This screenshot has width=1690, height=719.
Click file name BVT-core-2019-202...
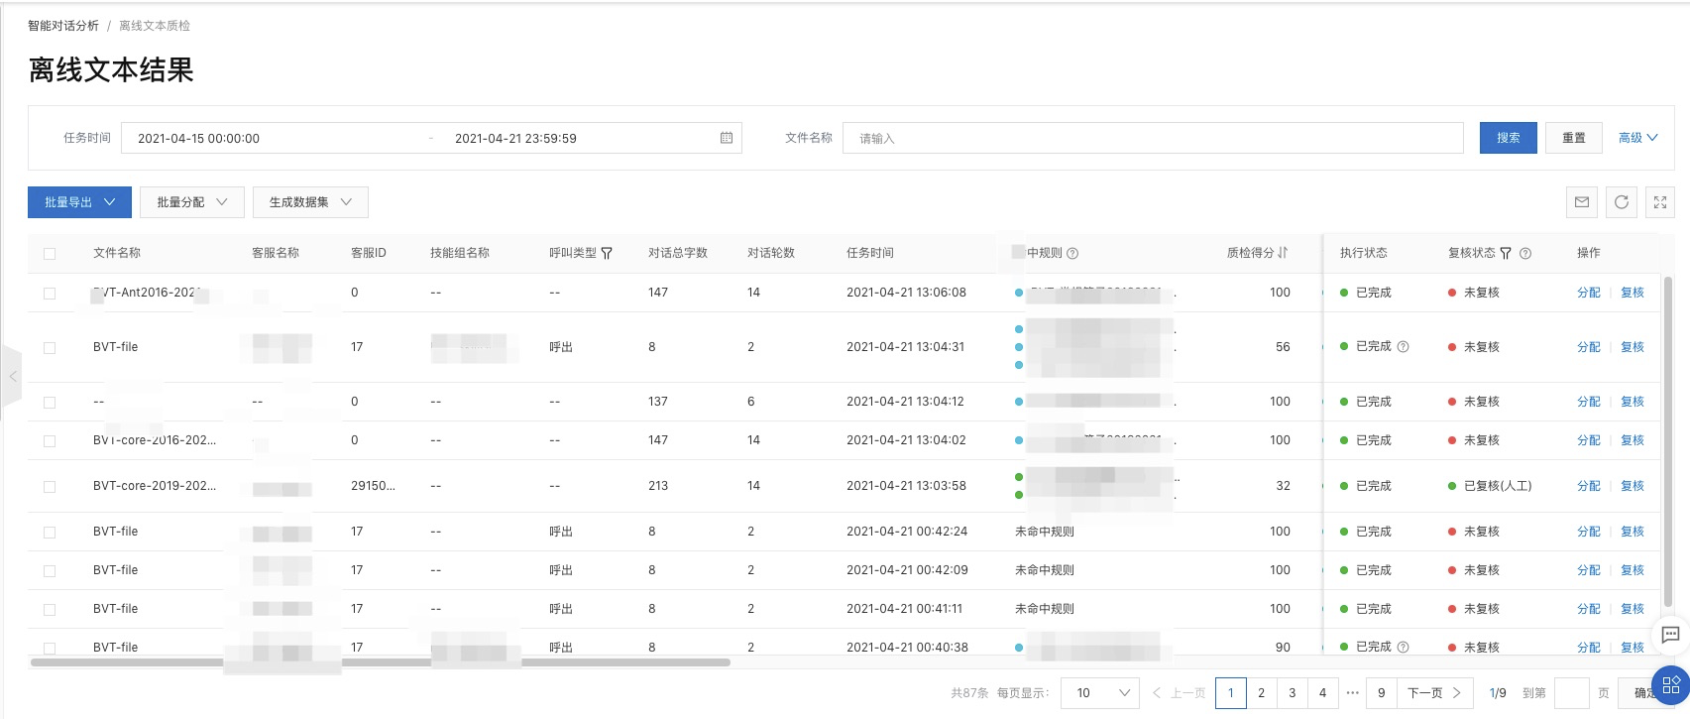[x=155, y=486]
